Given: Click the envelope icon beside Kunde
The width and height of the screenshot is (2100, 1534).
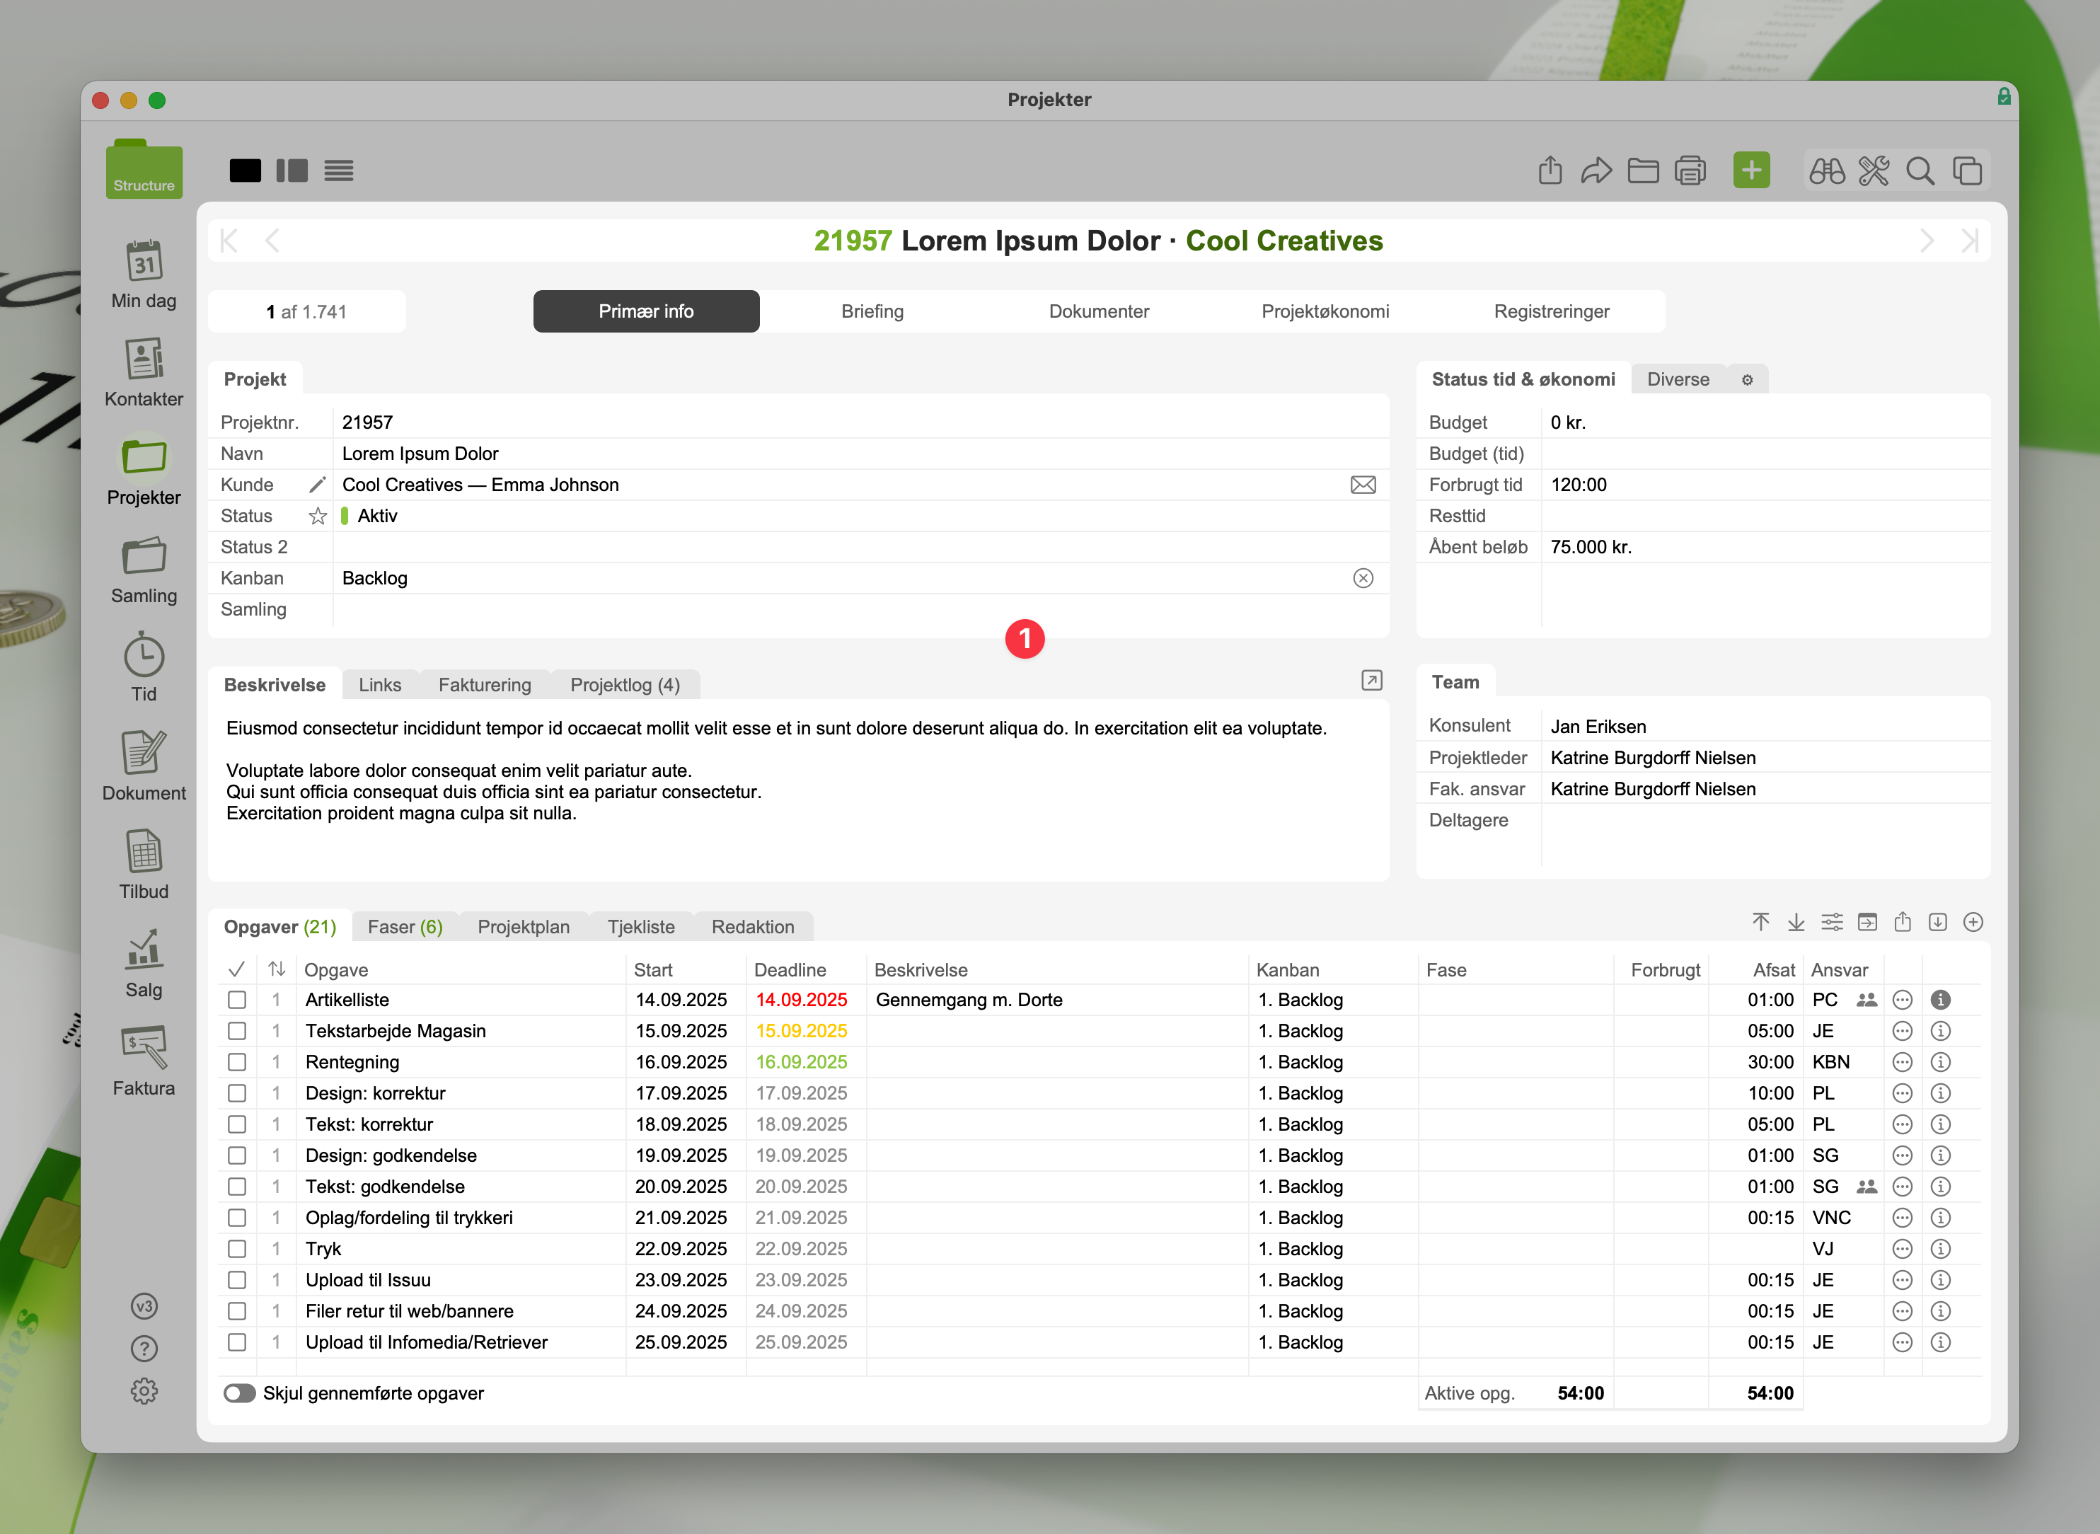Looking at the screenshot, I should click(1363, 485).
